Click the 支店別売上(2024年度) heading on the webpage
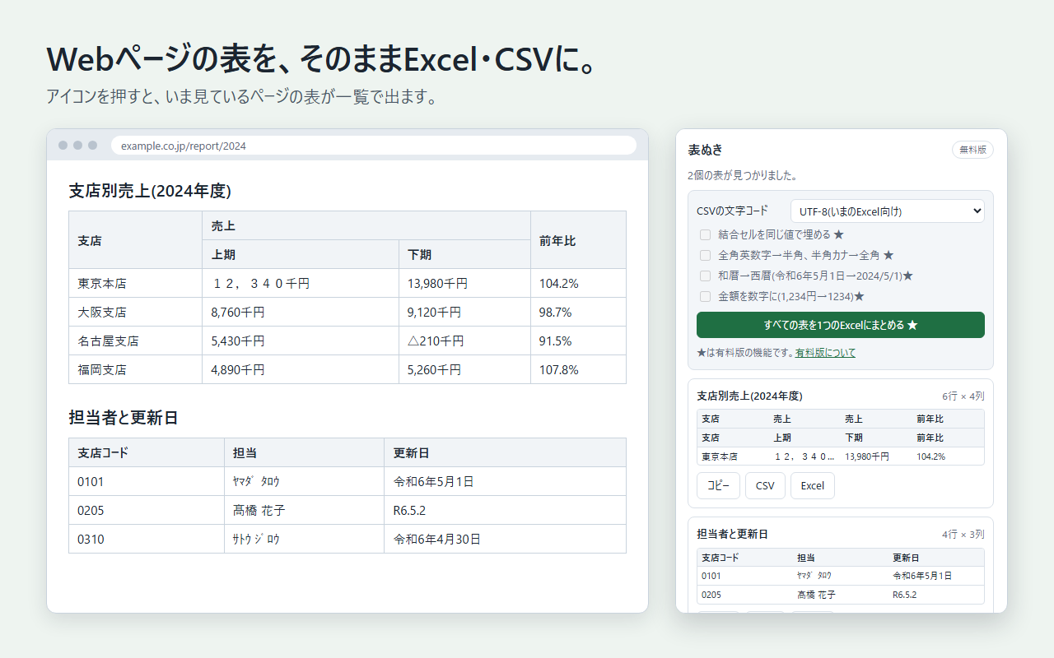This screenshot has height=658, width=1054. 150,191
